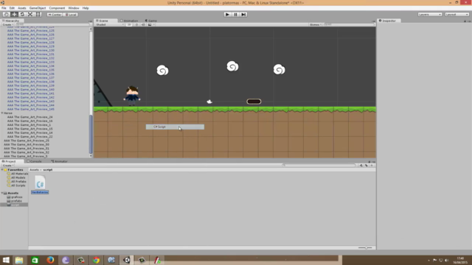Viewport: 472px width, 265px height.
Task: Select the Hand tool in toolbar
Action: tap(6, 15)
